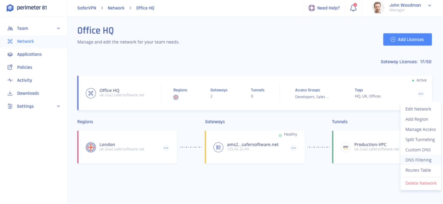Expand the Team sidebar chevron

(x=58, y=28)
